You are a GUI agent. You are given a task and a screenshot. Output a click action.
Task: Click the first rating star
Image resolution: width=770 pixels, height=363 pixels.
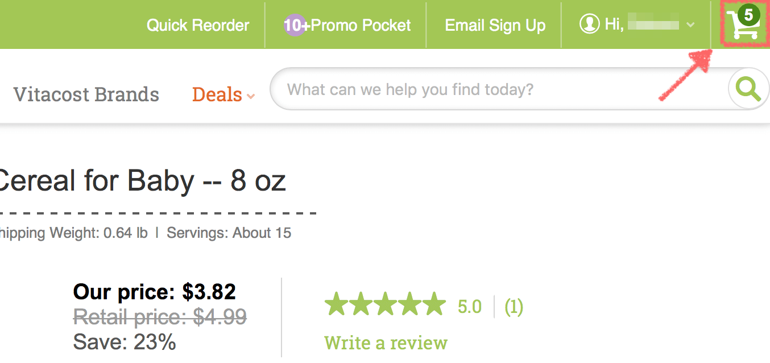(x=336, y=304)
